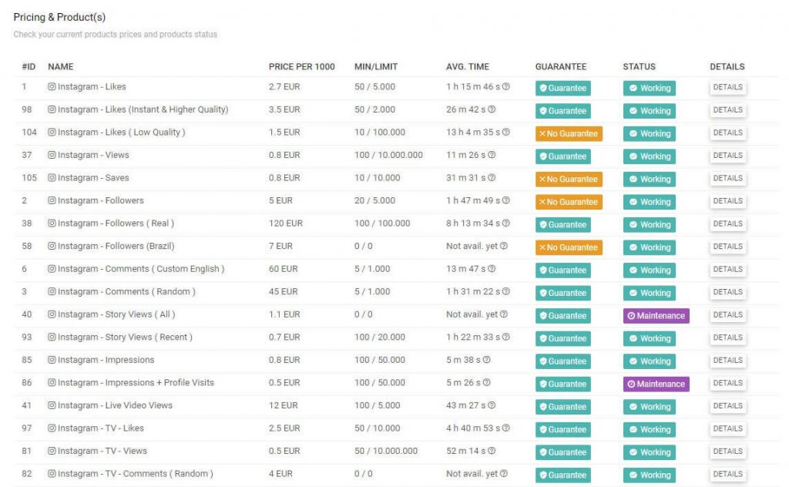Viewport: 789px width, 487px height.
Task: Click the AVG. TIME column header
Action: [x=467, y=67]
